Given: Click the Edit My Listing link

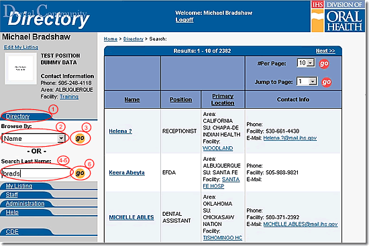Looking at the screenshot, I should tap(21, 47).
